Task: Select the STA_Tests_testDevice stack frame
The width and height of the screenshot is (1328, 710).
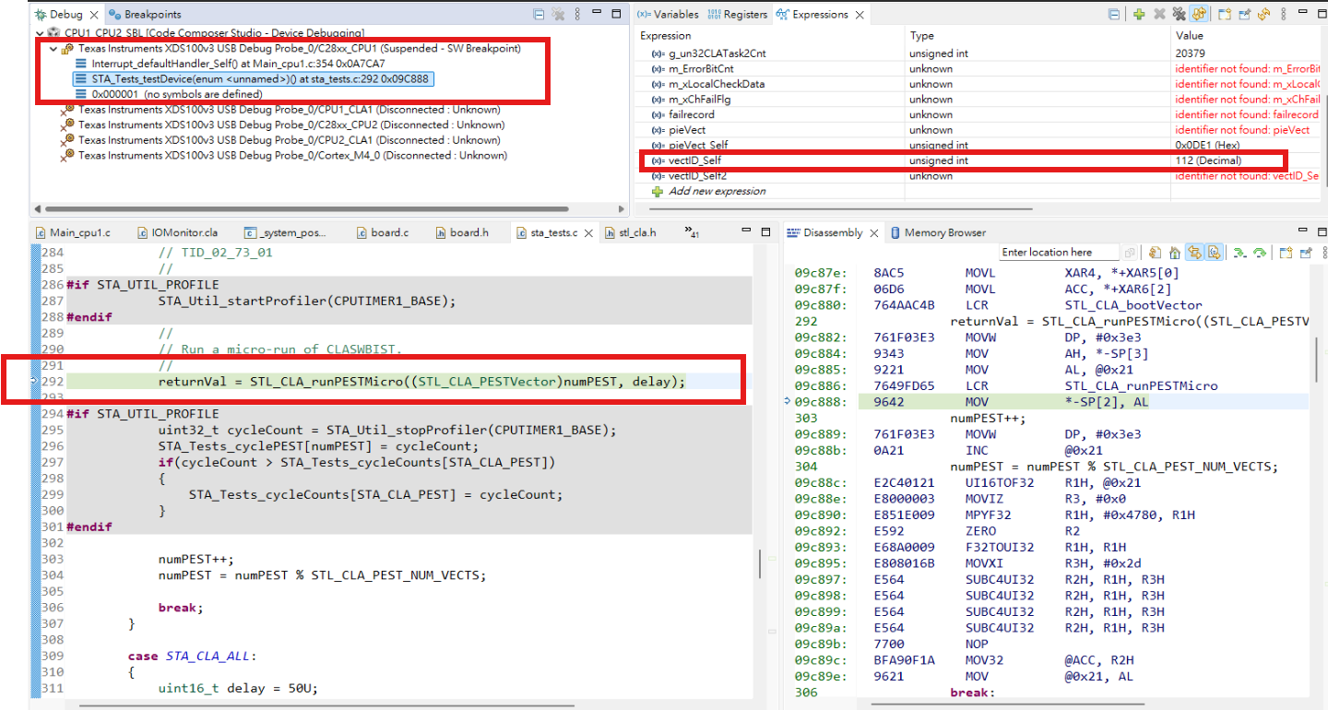Action: pyautogui.click(x=253, y=78)
